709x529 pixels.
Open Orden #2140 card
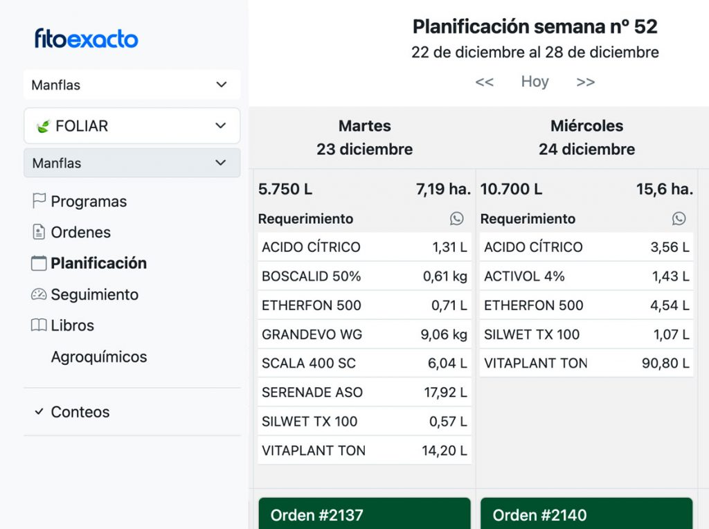click(586, 514)
